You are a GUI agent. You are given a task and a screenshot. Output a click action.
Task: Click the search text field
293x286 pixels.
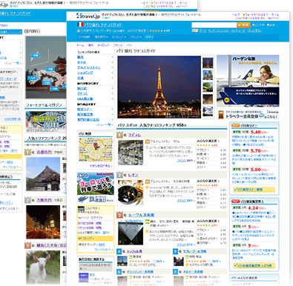(x=214, y=25)
